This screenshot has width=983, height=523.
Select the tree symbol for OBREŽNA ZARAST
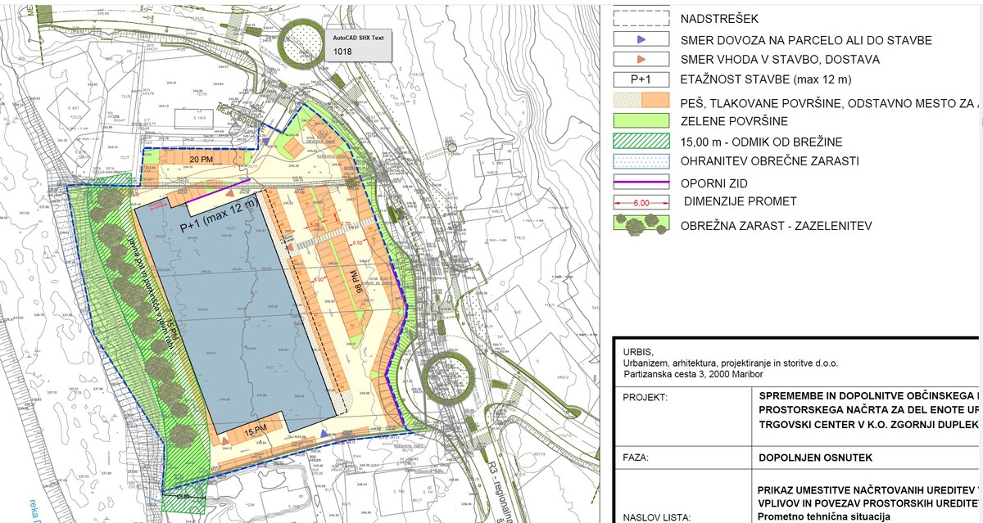pos(641,223)
